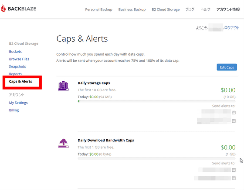The width and height of the screenshot is (244, 190).
Task: Open Business Backup in top navigation
Action: 132,10
